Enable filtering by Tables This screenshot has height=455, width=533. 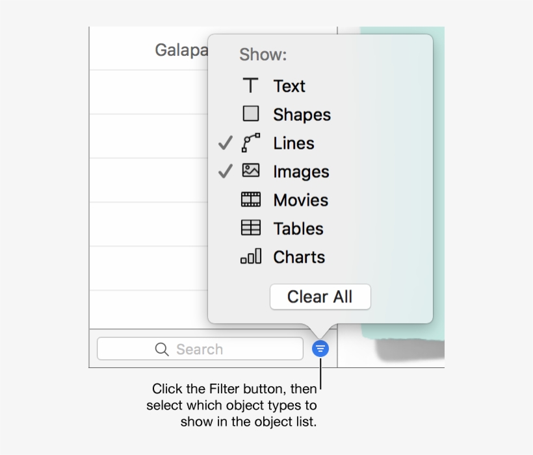(x=298, y=228)
